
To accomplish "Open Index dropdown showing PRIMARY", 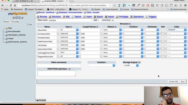I will (177, 30).
